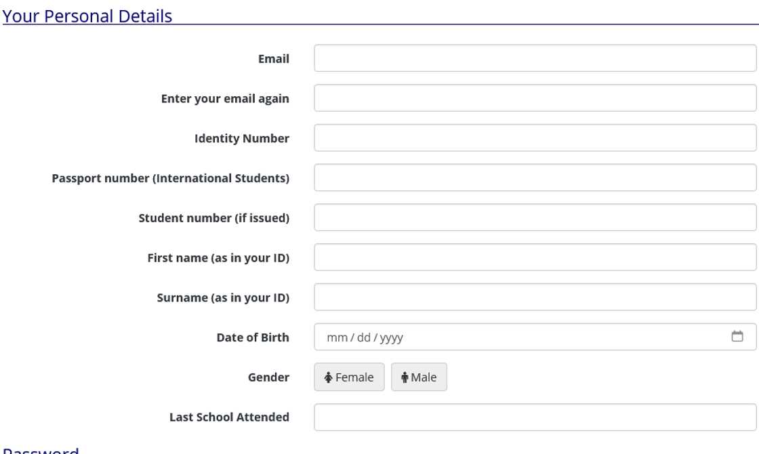Select the month (mm) part of birth date
759x454 pixels.
[336, 337]
